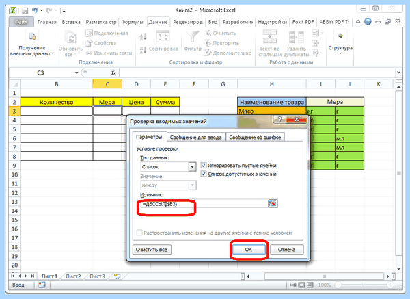Collapse the ribbon caret icon

coord(358,22)
